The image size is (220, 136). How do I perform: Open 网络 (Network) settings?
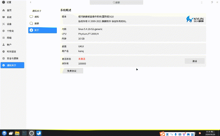coord(9,38)
